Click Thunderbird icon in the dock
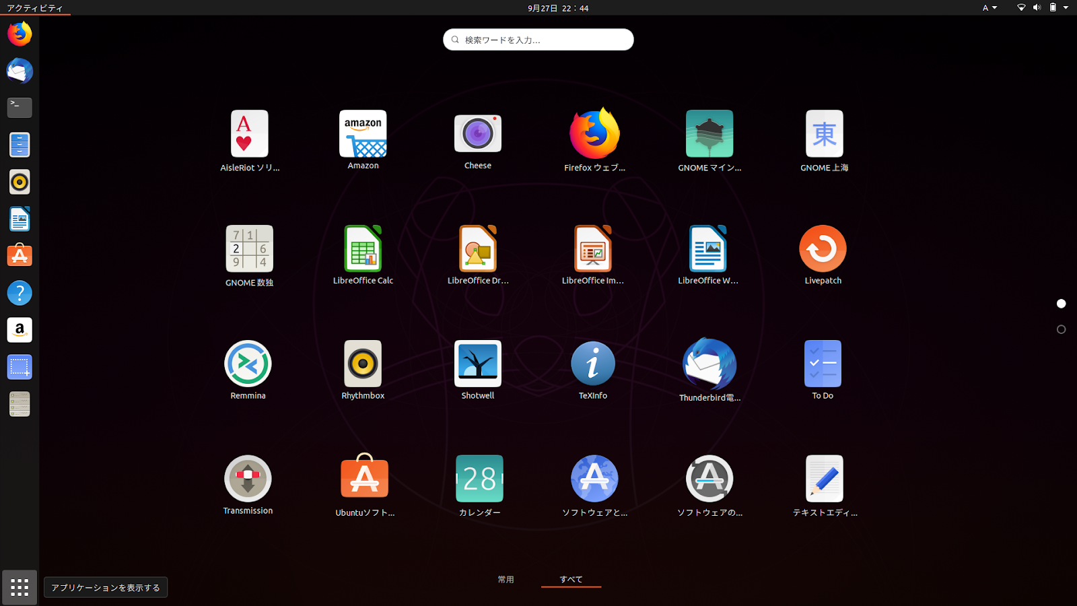This screenshot has height=606, width=1077. click(20, 71)
